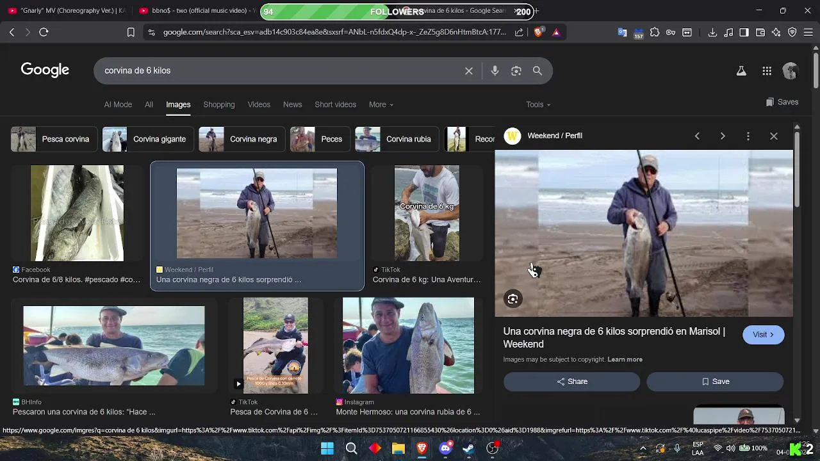
Task: Clear the search box with the X icon
Action: (469, 71)
